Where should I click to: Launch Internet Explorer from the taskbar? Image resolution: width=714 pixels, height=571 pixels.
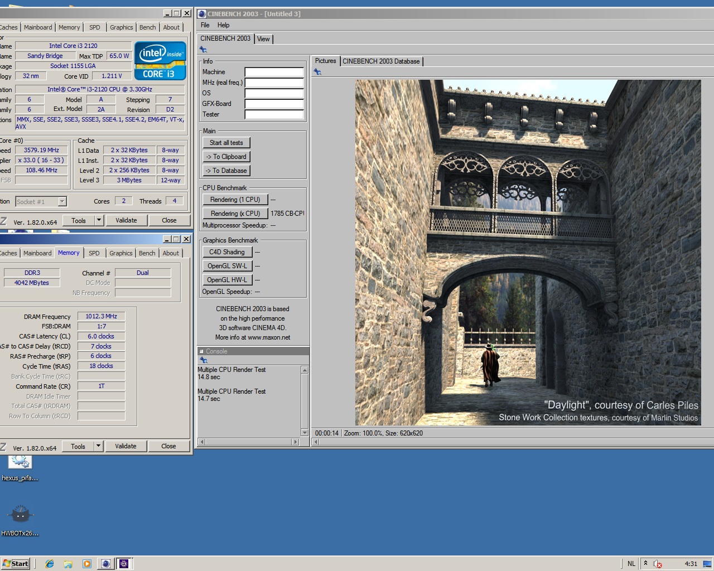tap(50, 564)
